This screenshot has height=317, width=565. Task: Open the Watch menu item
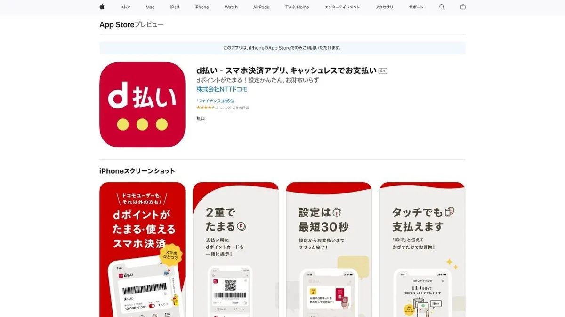point(231,7)
